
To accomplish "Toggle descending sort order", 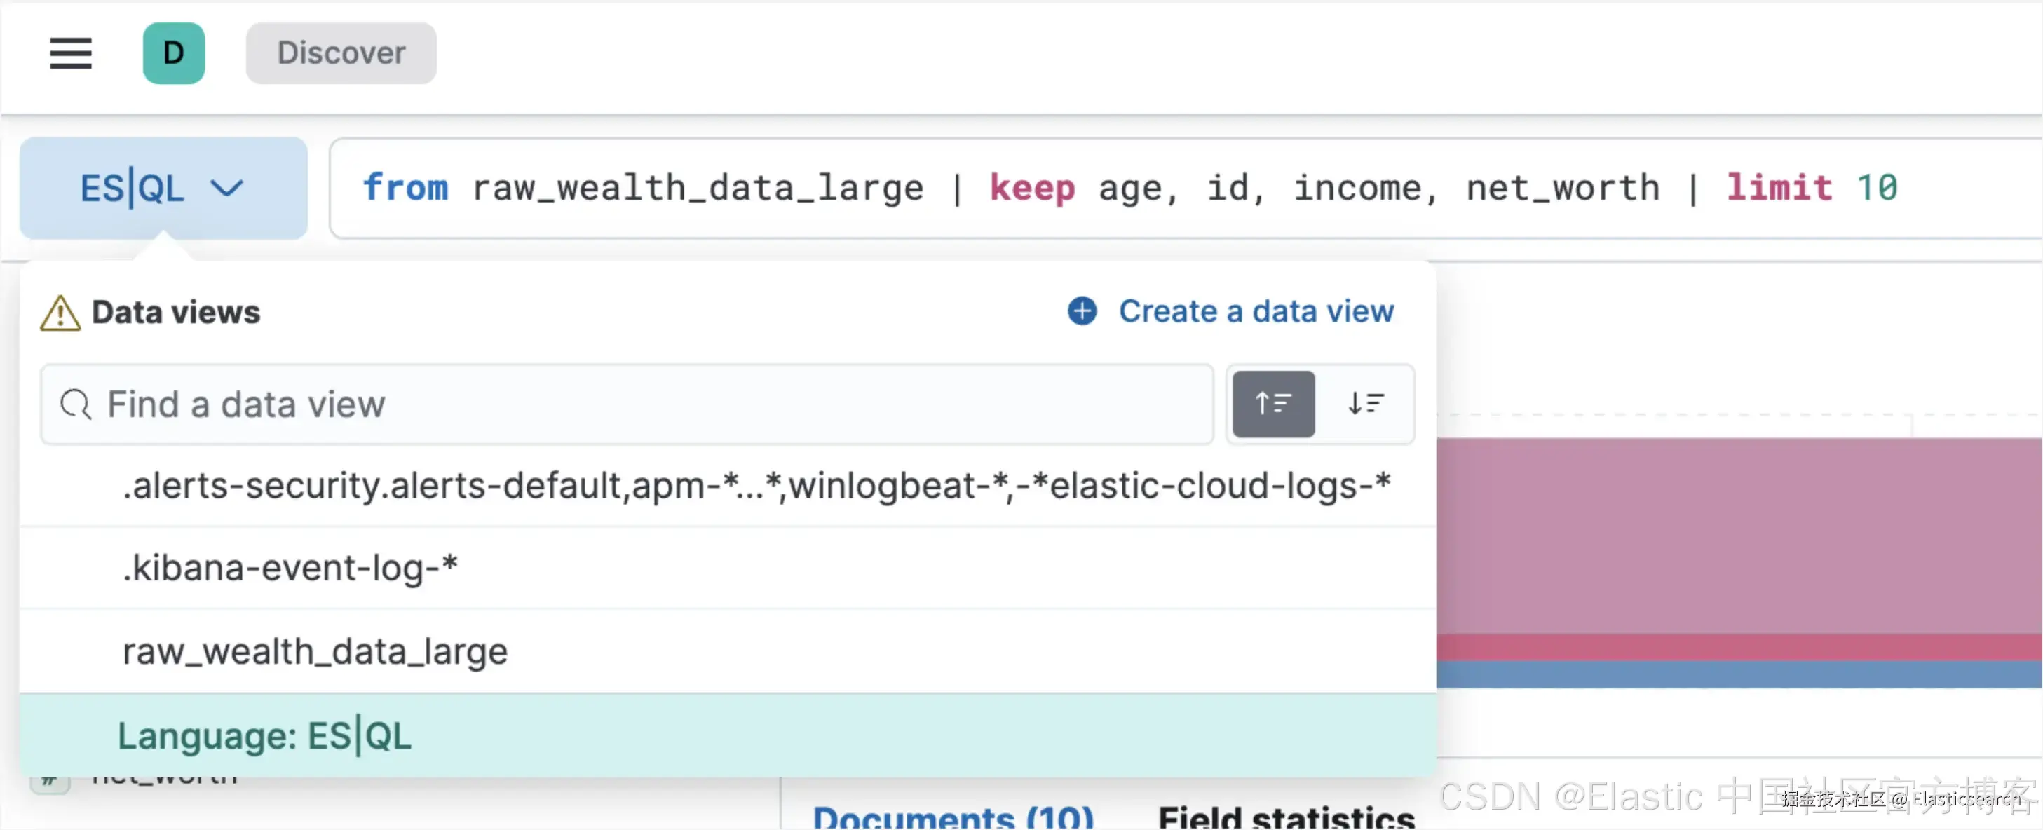I will click(1366, 404).
